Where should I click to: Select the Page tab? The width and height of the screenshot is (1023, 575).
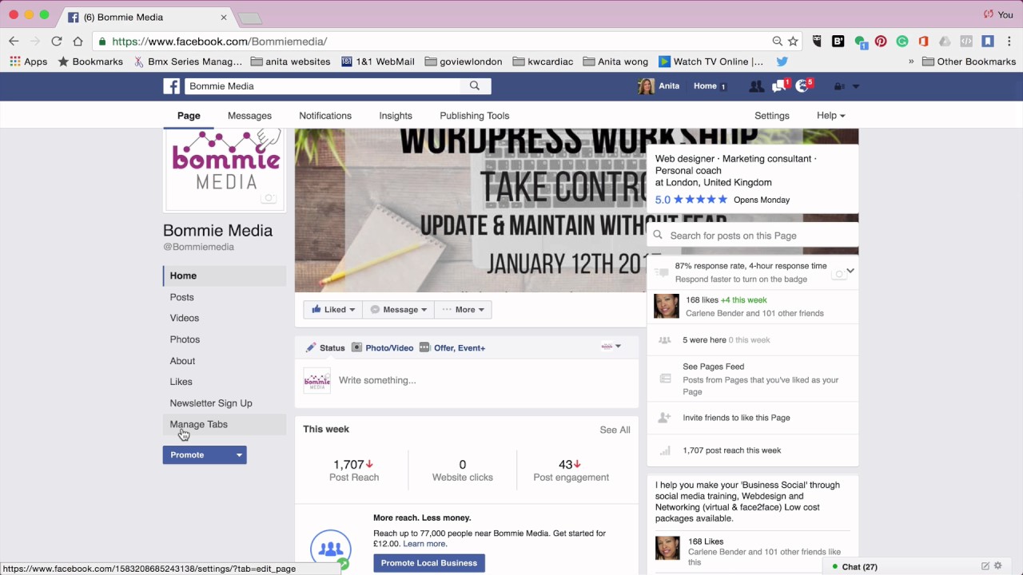189,116
